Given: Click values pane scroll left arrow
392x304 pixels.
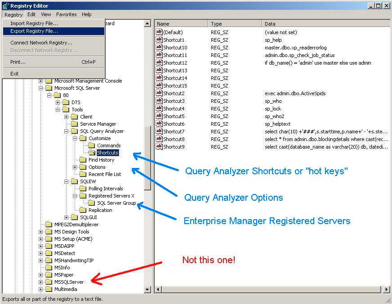Looking at the screenshot, I should click(x=158, y=290).
